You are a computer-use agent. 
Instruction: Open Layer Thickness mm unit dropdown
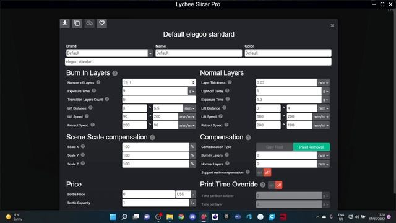[x=323, y=82]
